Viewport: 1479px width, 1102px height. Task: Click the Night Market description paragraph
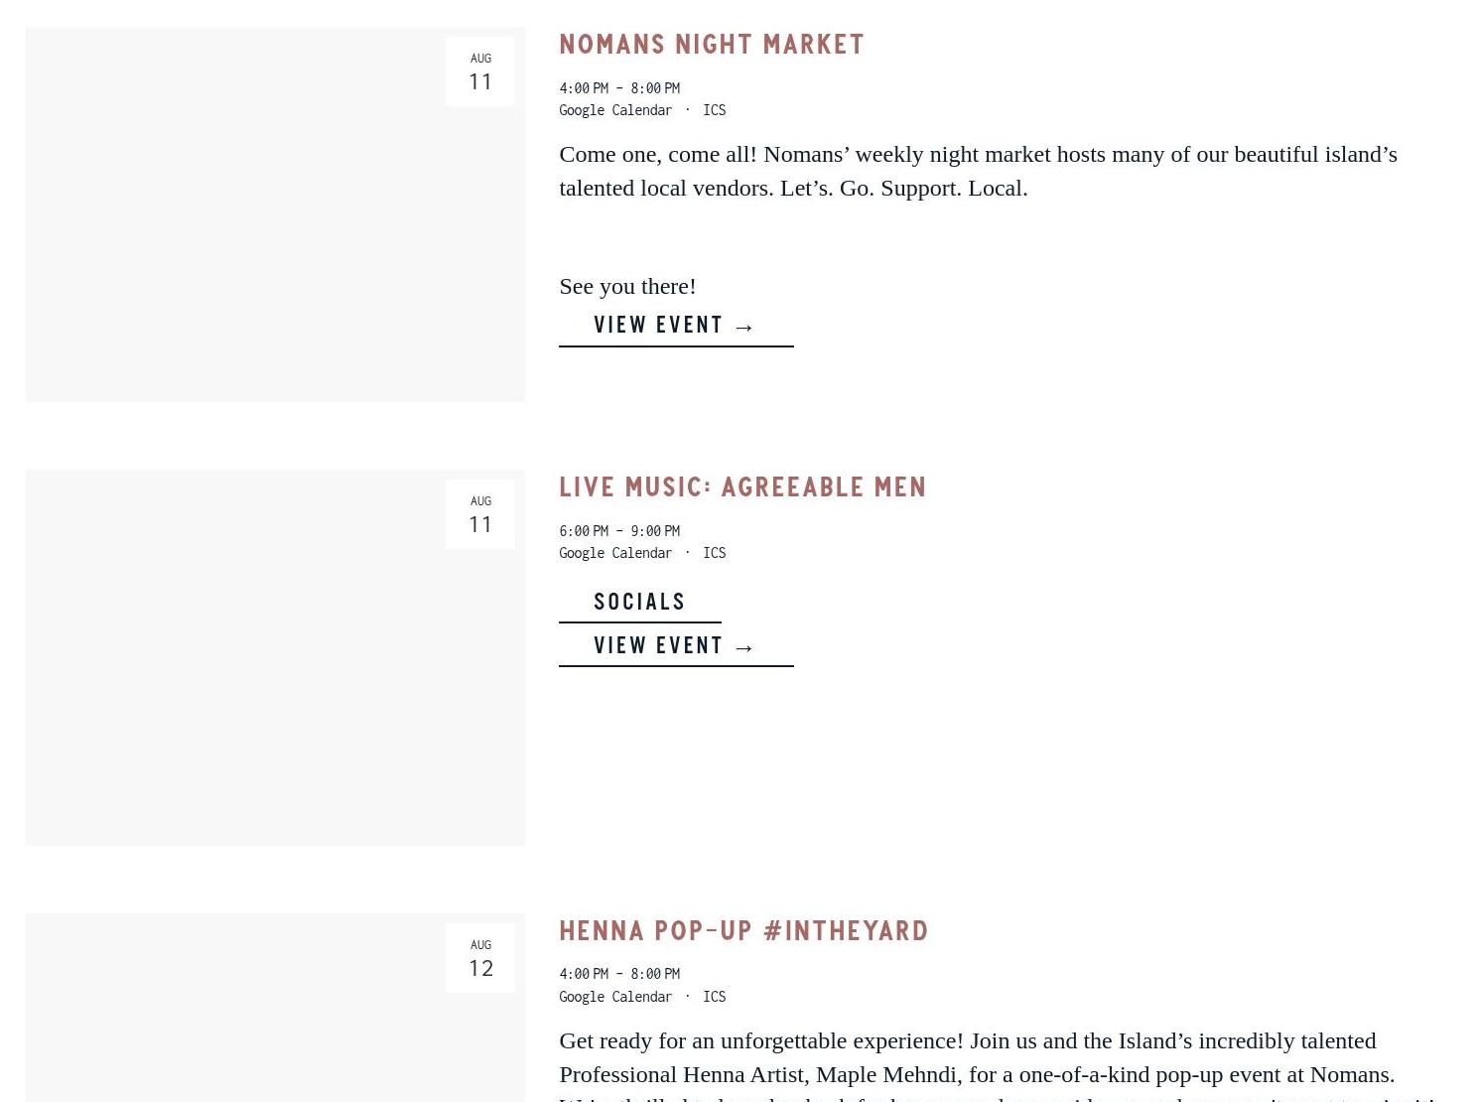977,171
